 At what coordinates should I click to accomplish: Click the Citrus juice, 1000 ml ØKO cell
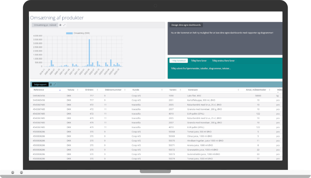199,136
